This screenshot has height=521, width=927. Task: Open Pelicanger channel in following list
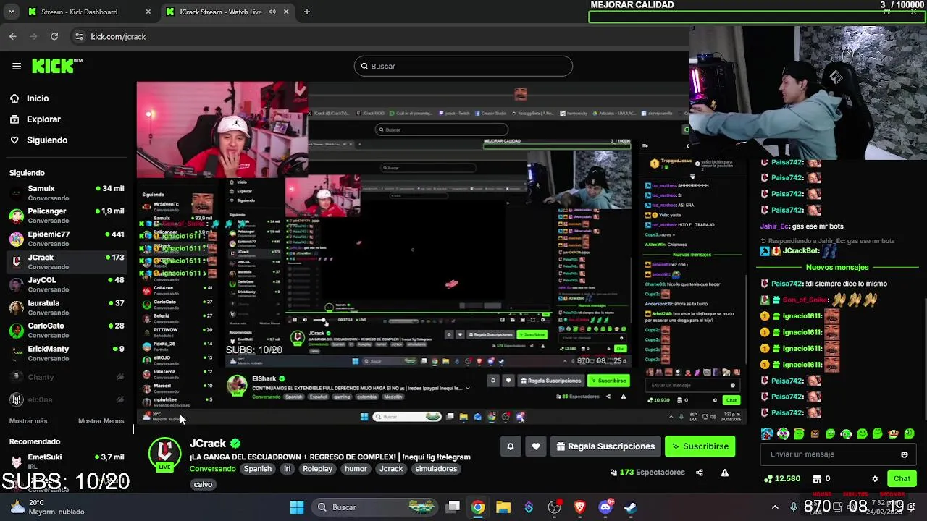pos(67,215)
